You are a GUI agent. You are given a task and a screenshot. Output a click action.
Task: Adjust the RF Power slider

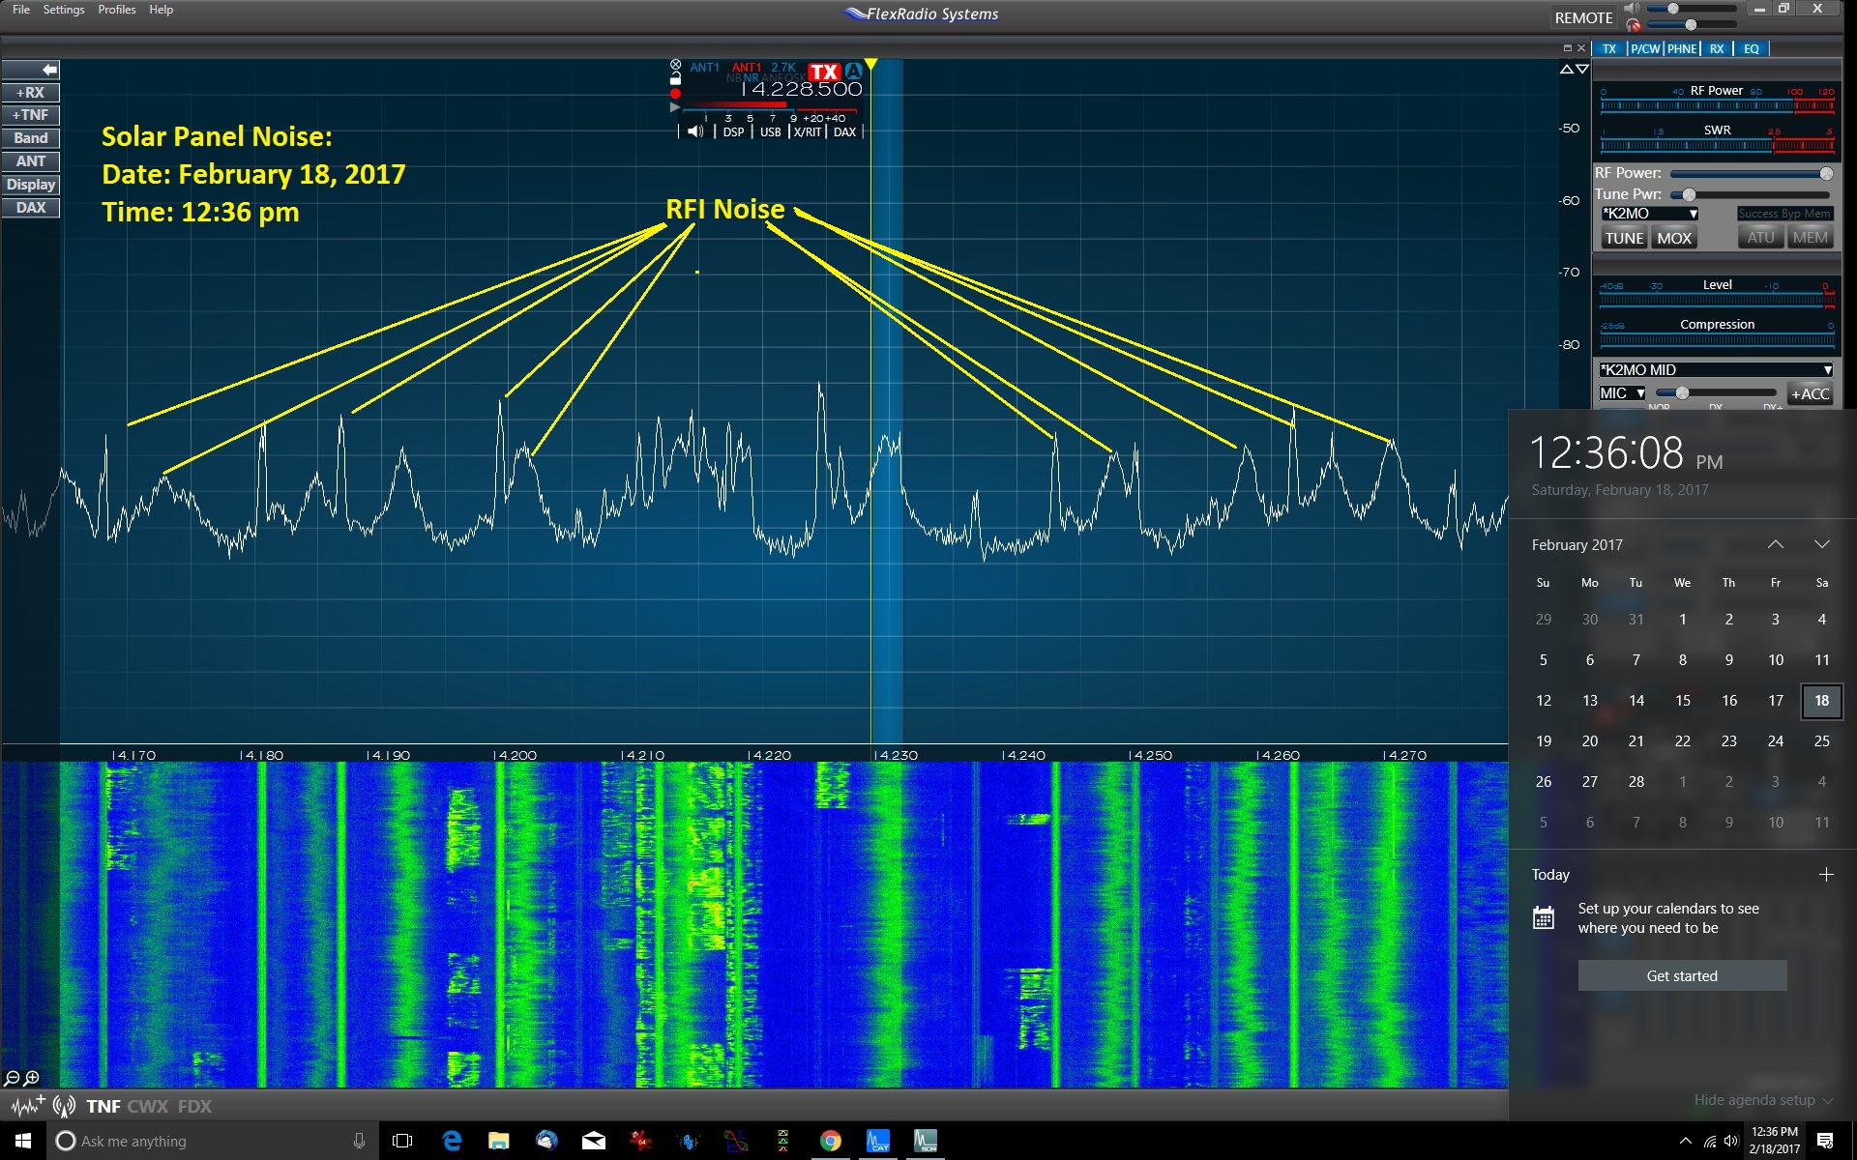[x=1825, y=174]
